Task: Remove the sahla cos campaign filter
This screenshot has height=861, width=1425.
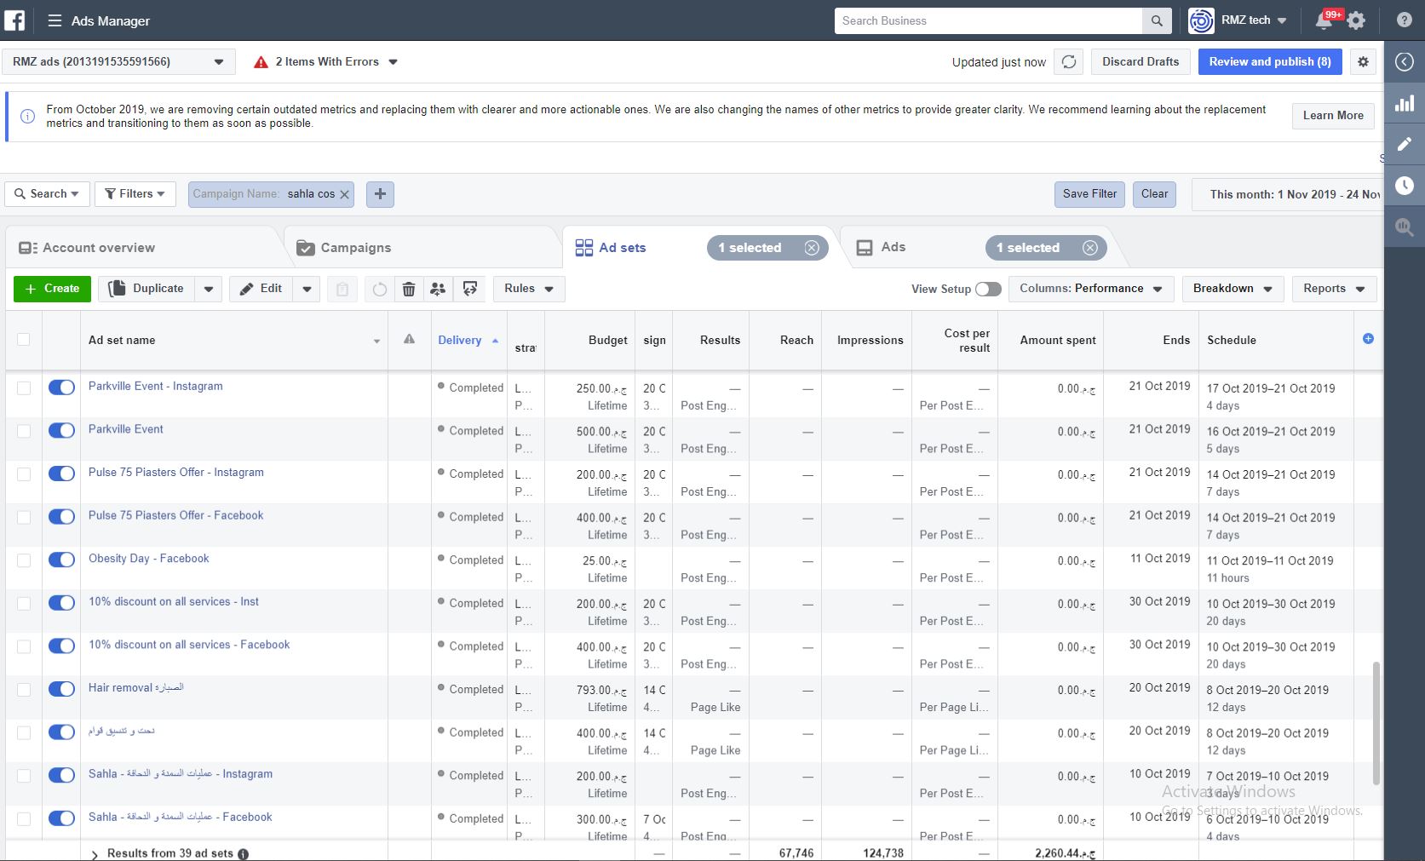Action: (x=344, y=194)
